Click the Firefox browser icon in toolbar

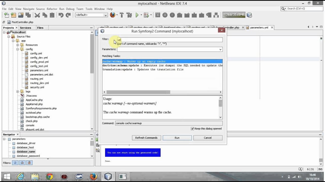112,15
